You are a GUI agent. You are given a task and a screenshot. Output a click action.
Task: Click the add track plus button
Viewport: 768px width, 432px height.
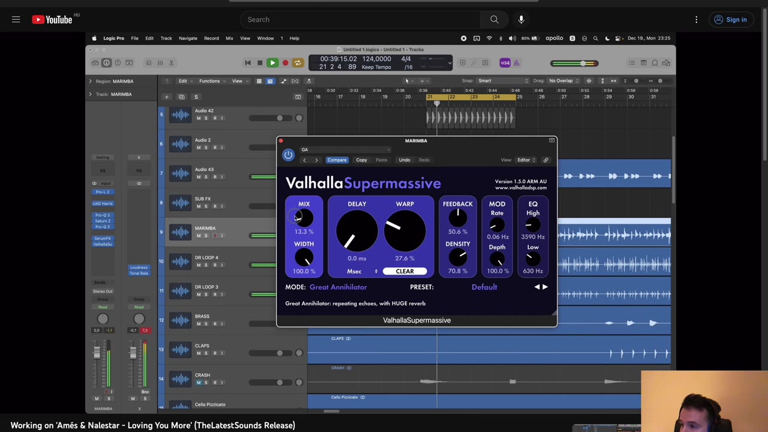tap(167, 97)
